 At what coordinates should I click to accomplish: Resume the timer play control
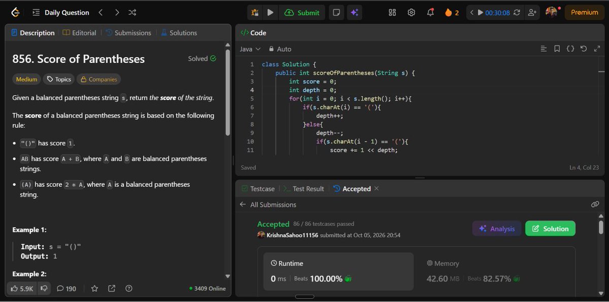coord(480,12)
